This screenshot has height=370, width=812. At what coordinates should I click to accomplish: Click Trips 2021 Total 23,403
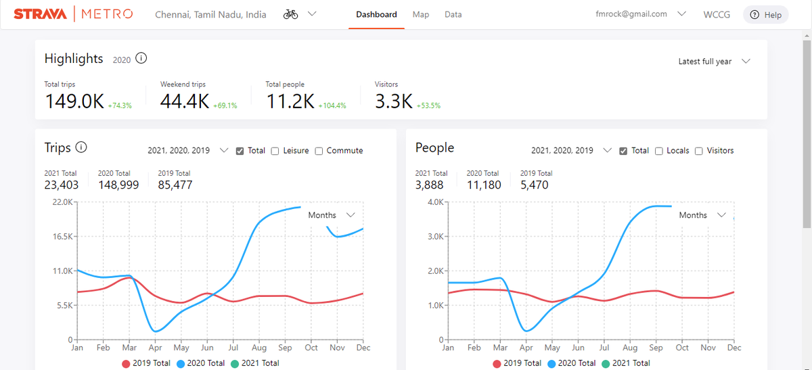(62, 185)
